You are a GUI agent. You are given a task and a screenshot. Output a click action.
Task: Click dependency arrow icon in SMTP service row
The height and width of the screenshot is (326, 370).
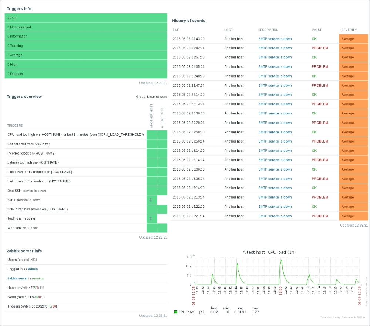click(151, 200)
